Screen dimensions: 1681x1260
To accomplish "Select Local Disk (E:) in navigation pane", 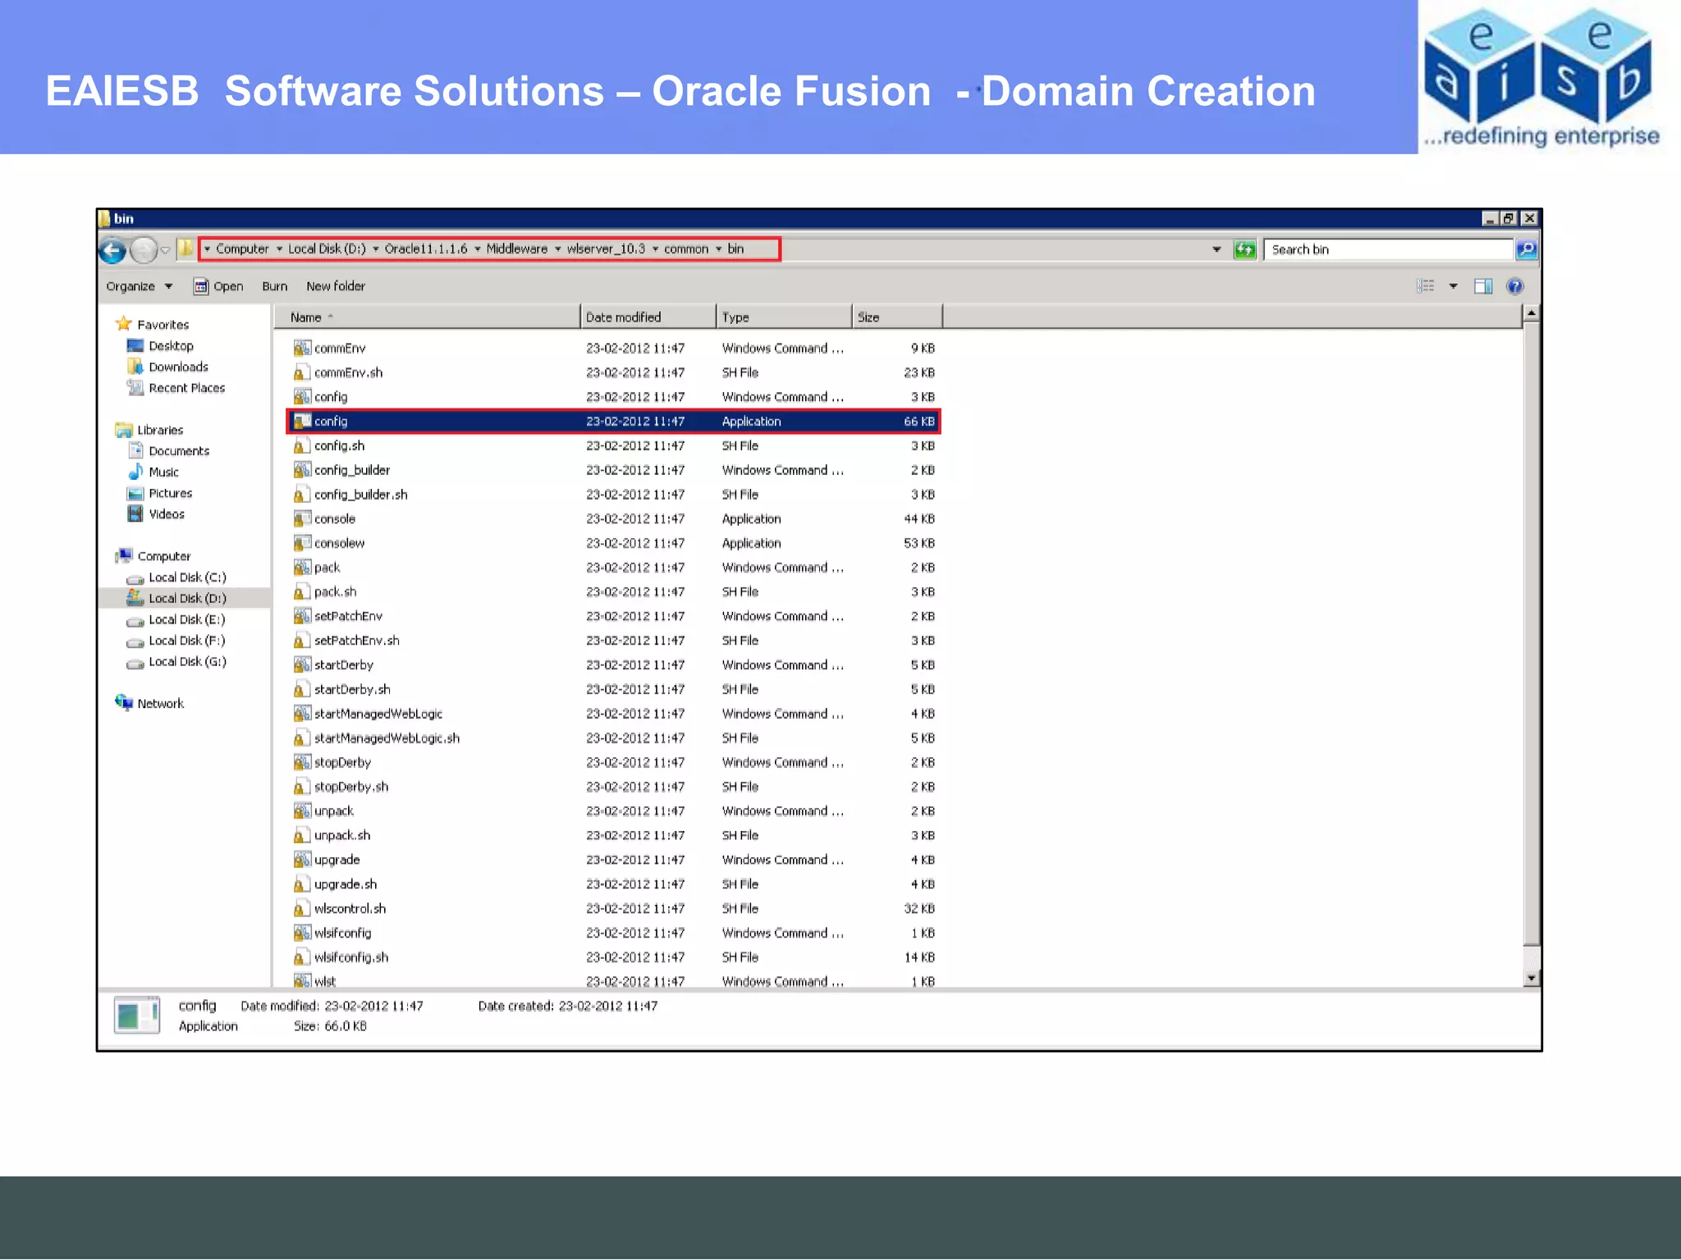I will (x=186, y=620).
